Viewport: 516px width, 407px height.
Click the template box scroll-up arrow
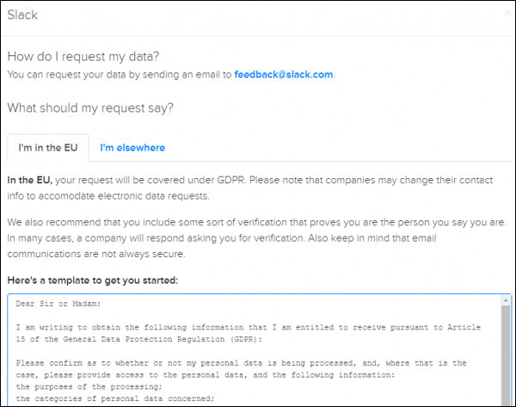507,302
